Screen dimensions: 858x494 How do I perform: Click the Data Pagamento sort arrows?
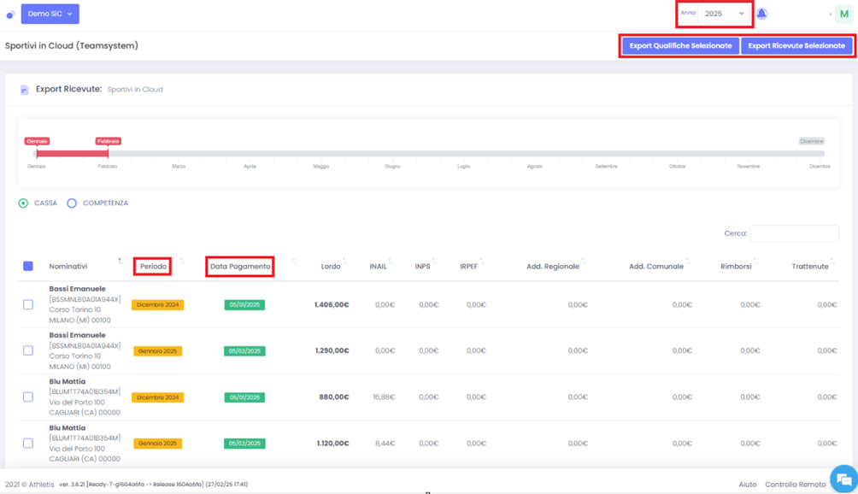(294, 262)
